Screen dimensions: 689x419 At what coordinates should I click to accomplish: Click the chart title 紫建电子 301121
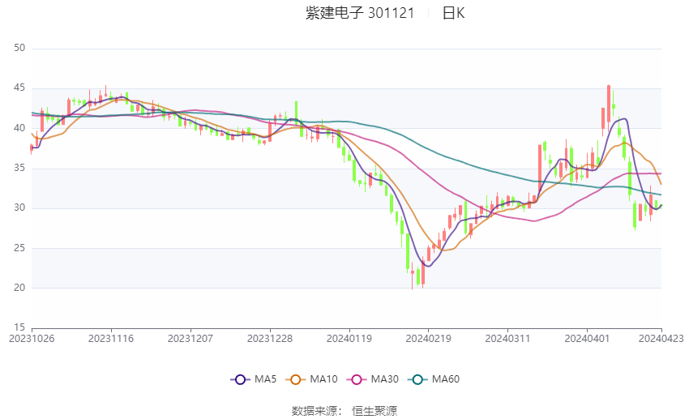(x=360, y=13)
